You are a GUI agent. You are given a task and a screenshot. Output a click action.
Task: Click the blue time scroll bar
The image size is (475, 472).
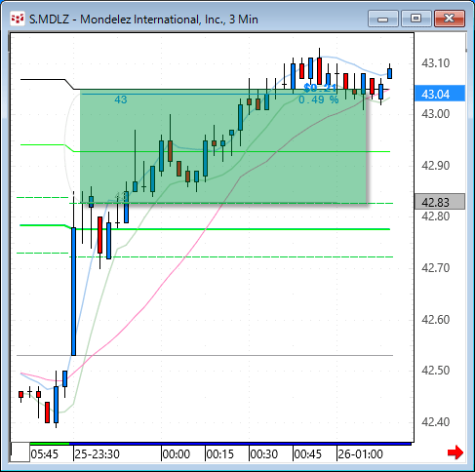tap(241, 444)
